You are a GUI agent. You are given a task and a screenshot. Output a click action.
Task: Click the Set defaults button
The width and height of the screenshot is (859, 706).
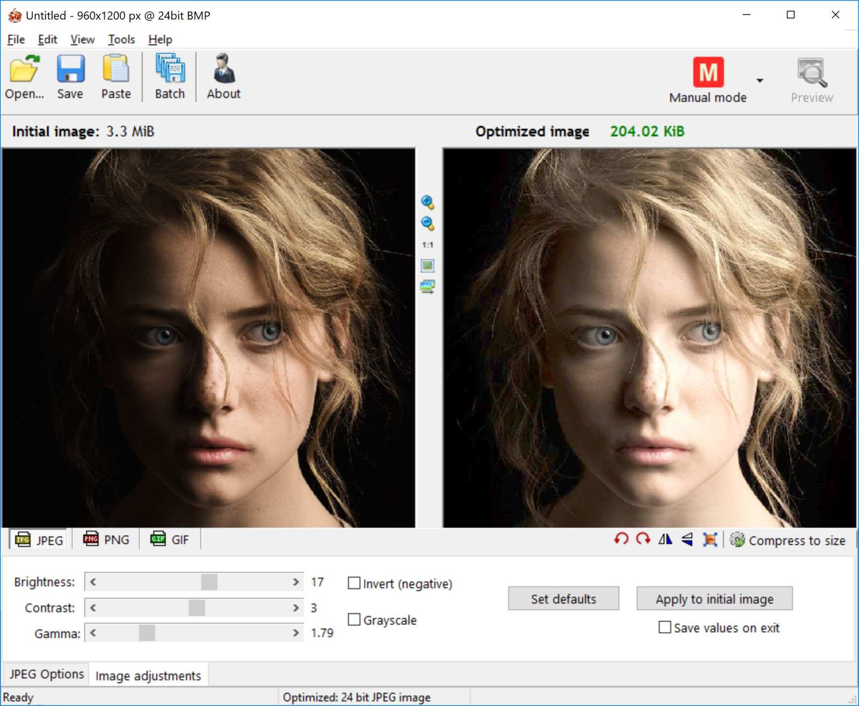[x=563, y=599]
